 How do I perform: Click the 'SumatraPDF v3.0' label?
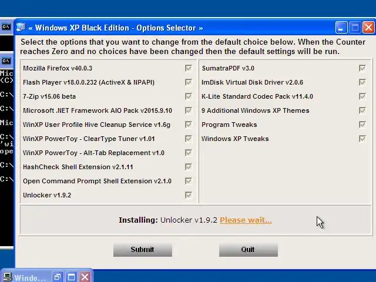[228, 68]
